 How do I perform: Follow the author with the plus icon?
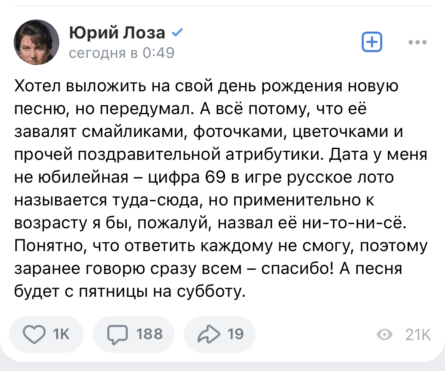372,42
